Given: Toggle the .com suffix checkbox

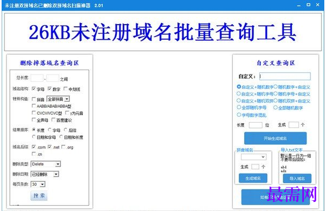Looking at the screenshot, I should 33,147.
